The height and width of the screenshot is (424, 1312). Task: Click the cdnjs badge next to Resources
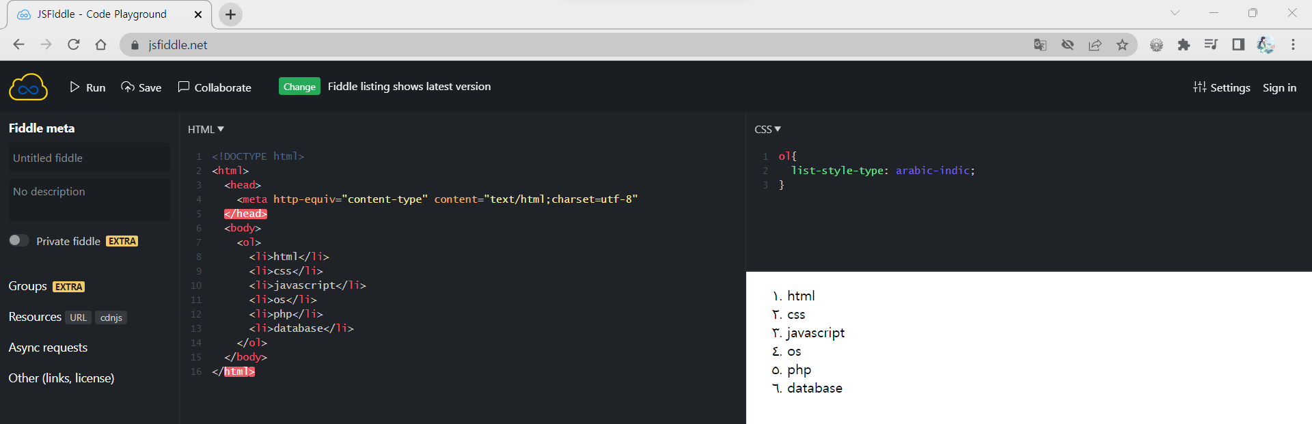(111, 317)
